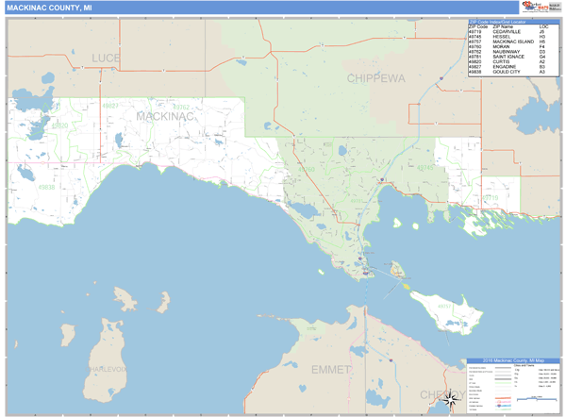This screenshot has width=566, height=417.
Task: Click the 49838 ZIP code label on map
Action: pos(45,187)
